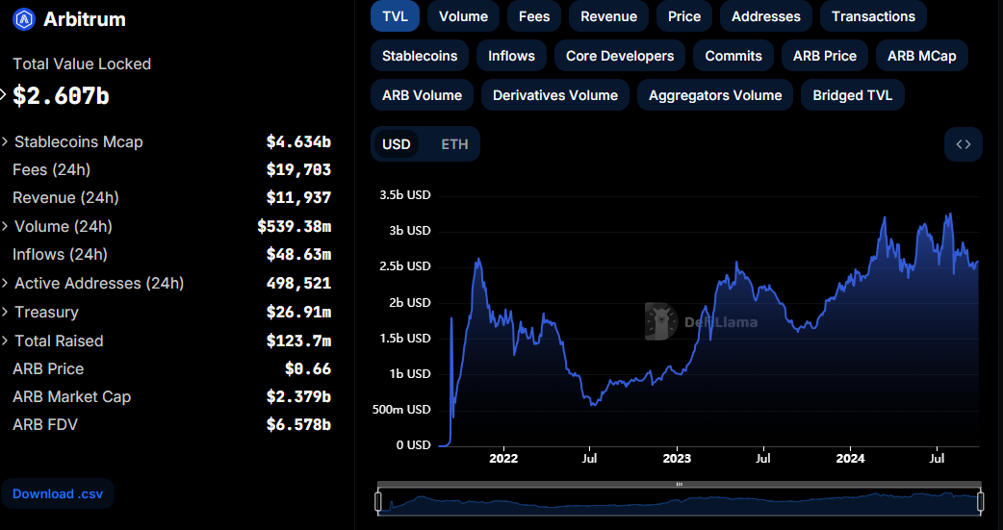The width and height of the screenshot is (1003, 530).
Task: Enable Derivatives Volume metric
Action: coord(555,95)
